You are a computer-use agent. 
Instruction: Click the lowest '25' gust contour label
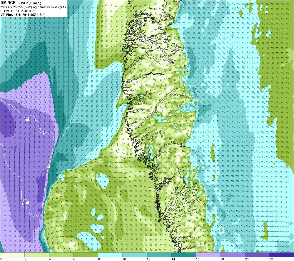pyautogui.click(x=27, y=202)
